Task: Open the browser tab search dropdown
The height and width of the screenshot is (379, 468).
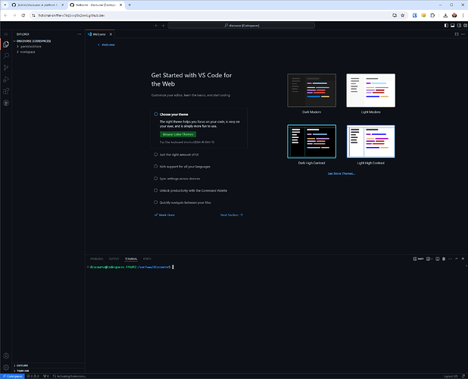Action: point(5,5)
